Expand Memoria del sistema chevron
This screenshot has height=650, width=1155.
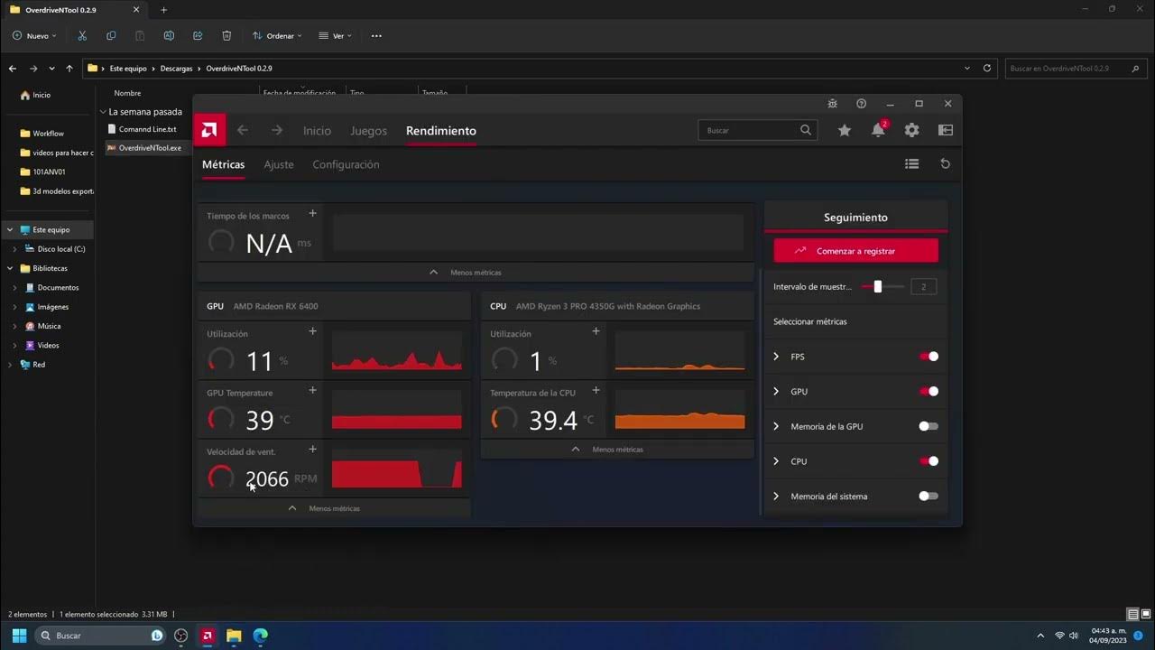pos(776,496)
